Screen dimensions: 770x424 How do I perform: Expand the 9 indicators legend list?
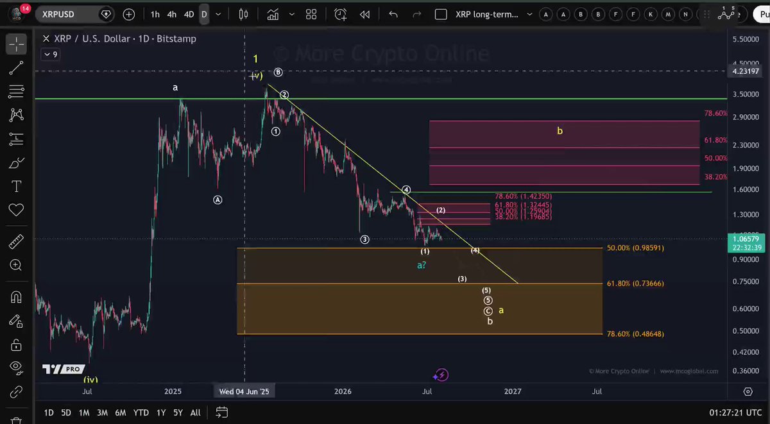click(51, 55)
